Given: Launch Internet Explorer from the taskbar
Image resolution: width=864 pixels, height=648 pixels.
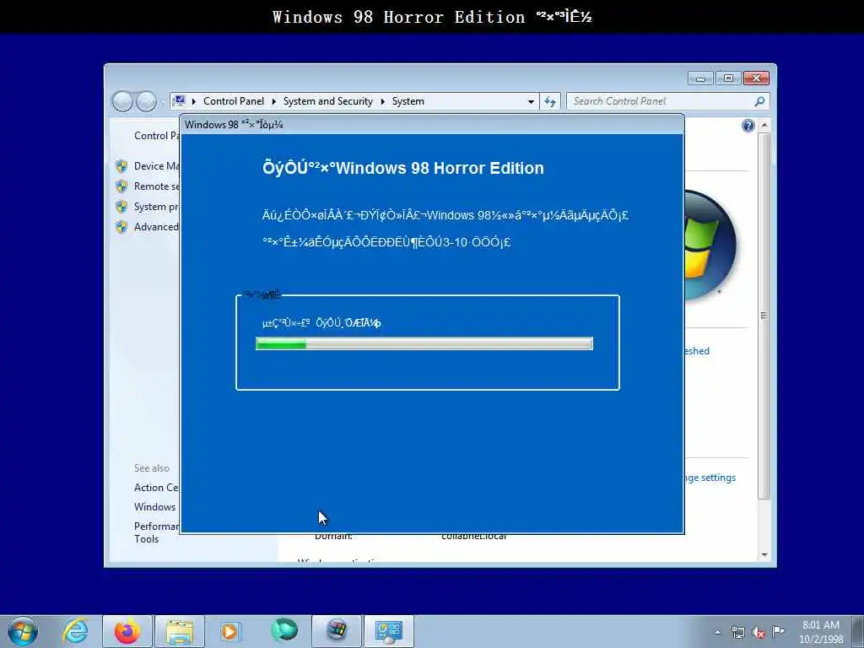Looking at the screenshot, I should click(x=75, y=631).
